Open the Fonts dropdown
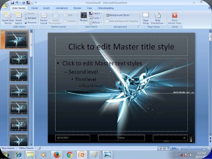The height and width of the screenshot is (159, 212). (95, 18)
